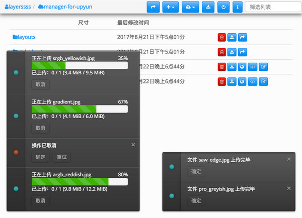Share the layouts folder via arrow icon
This screenshot has height=218, width=302.
[x=243, y=37]
